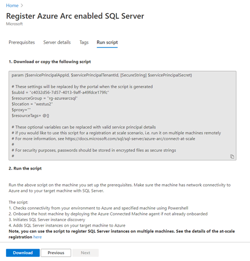Screen dimensions: 250x261
Task: Copy the script with the copy icon
Action: click(232, 157)
